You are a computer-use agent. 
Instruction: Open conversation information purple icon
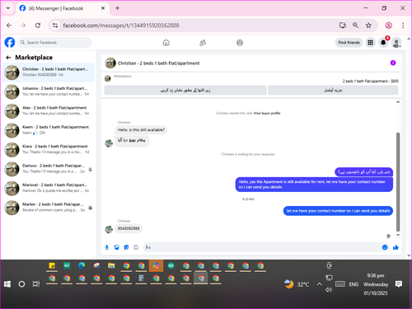[x=393, y=63]
